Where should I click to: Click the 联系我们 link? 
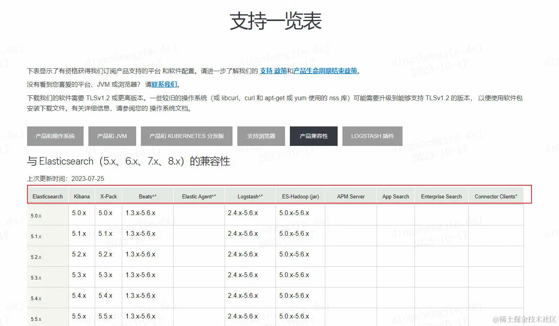pyautogui.click(x=164, y=84)
